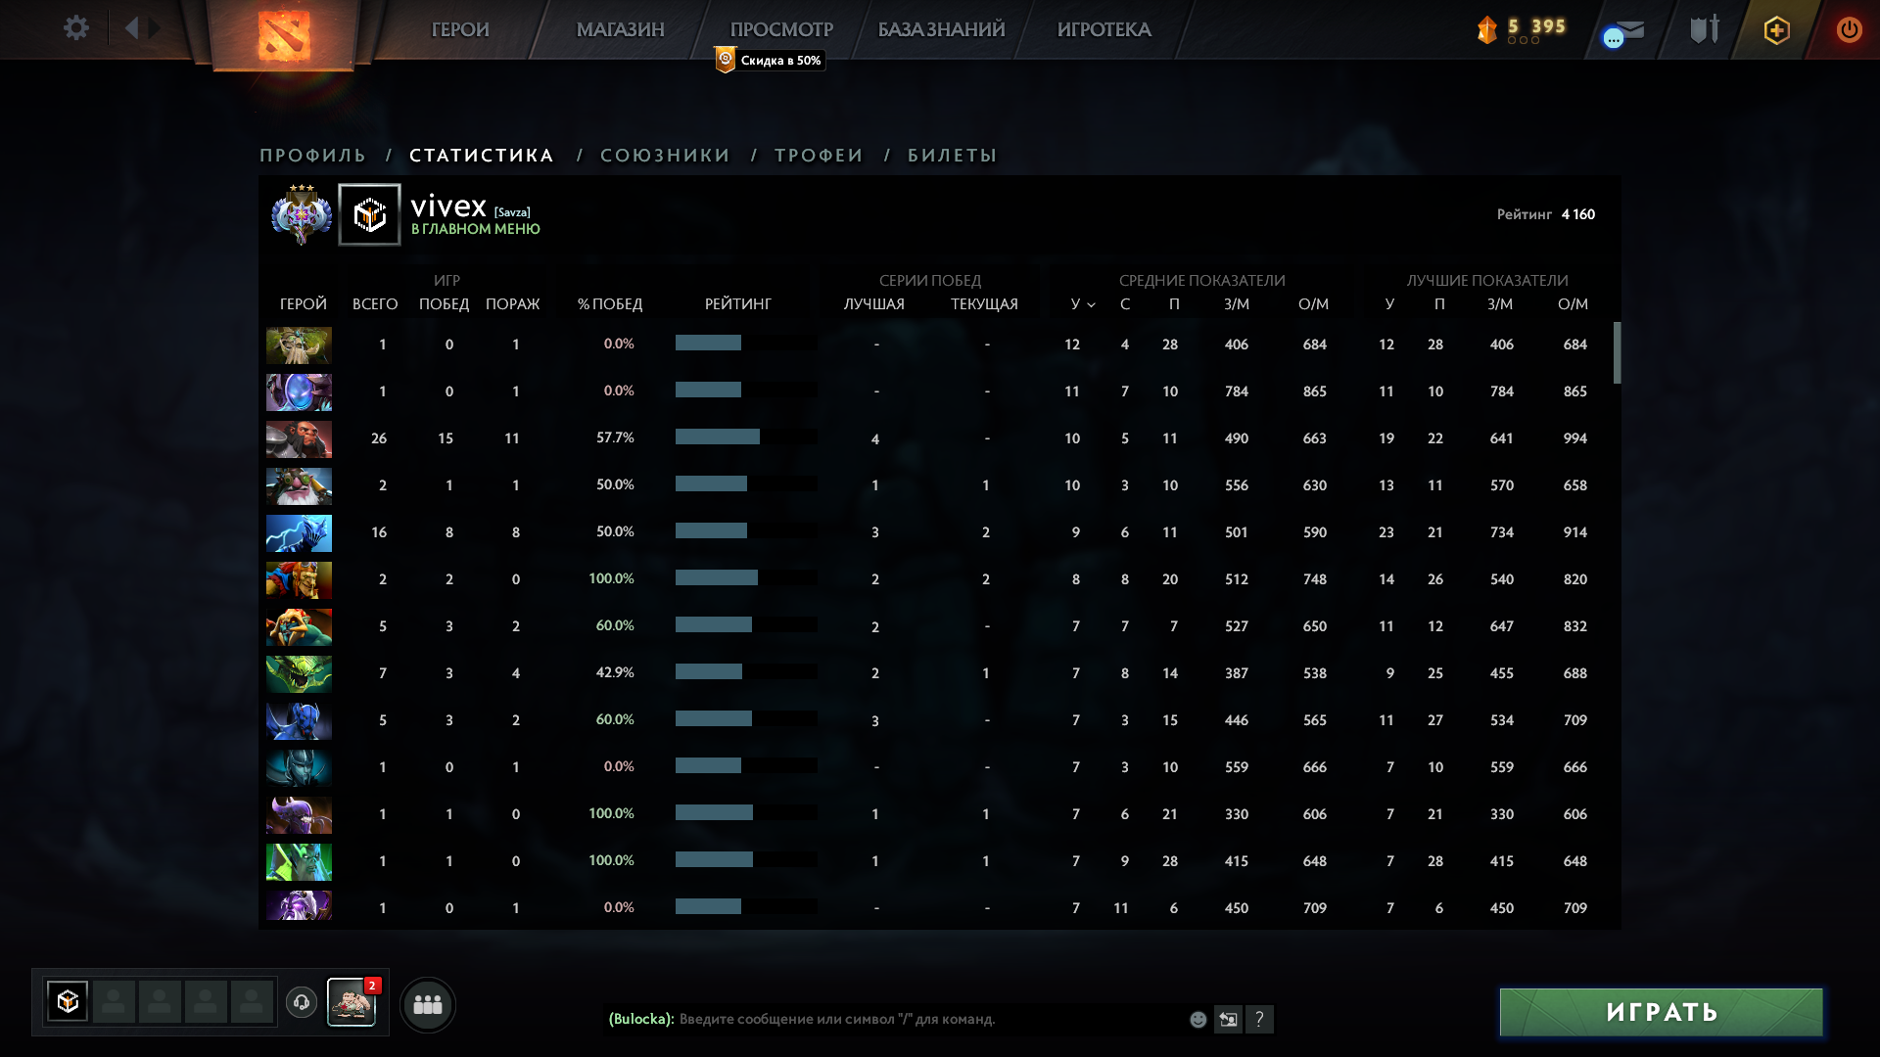
Task: Go back with the left arrow
Action: tap(132, 27)
